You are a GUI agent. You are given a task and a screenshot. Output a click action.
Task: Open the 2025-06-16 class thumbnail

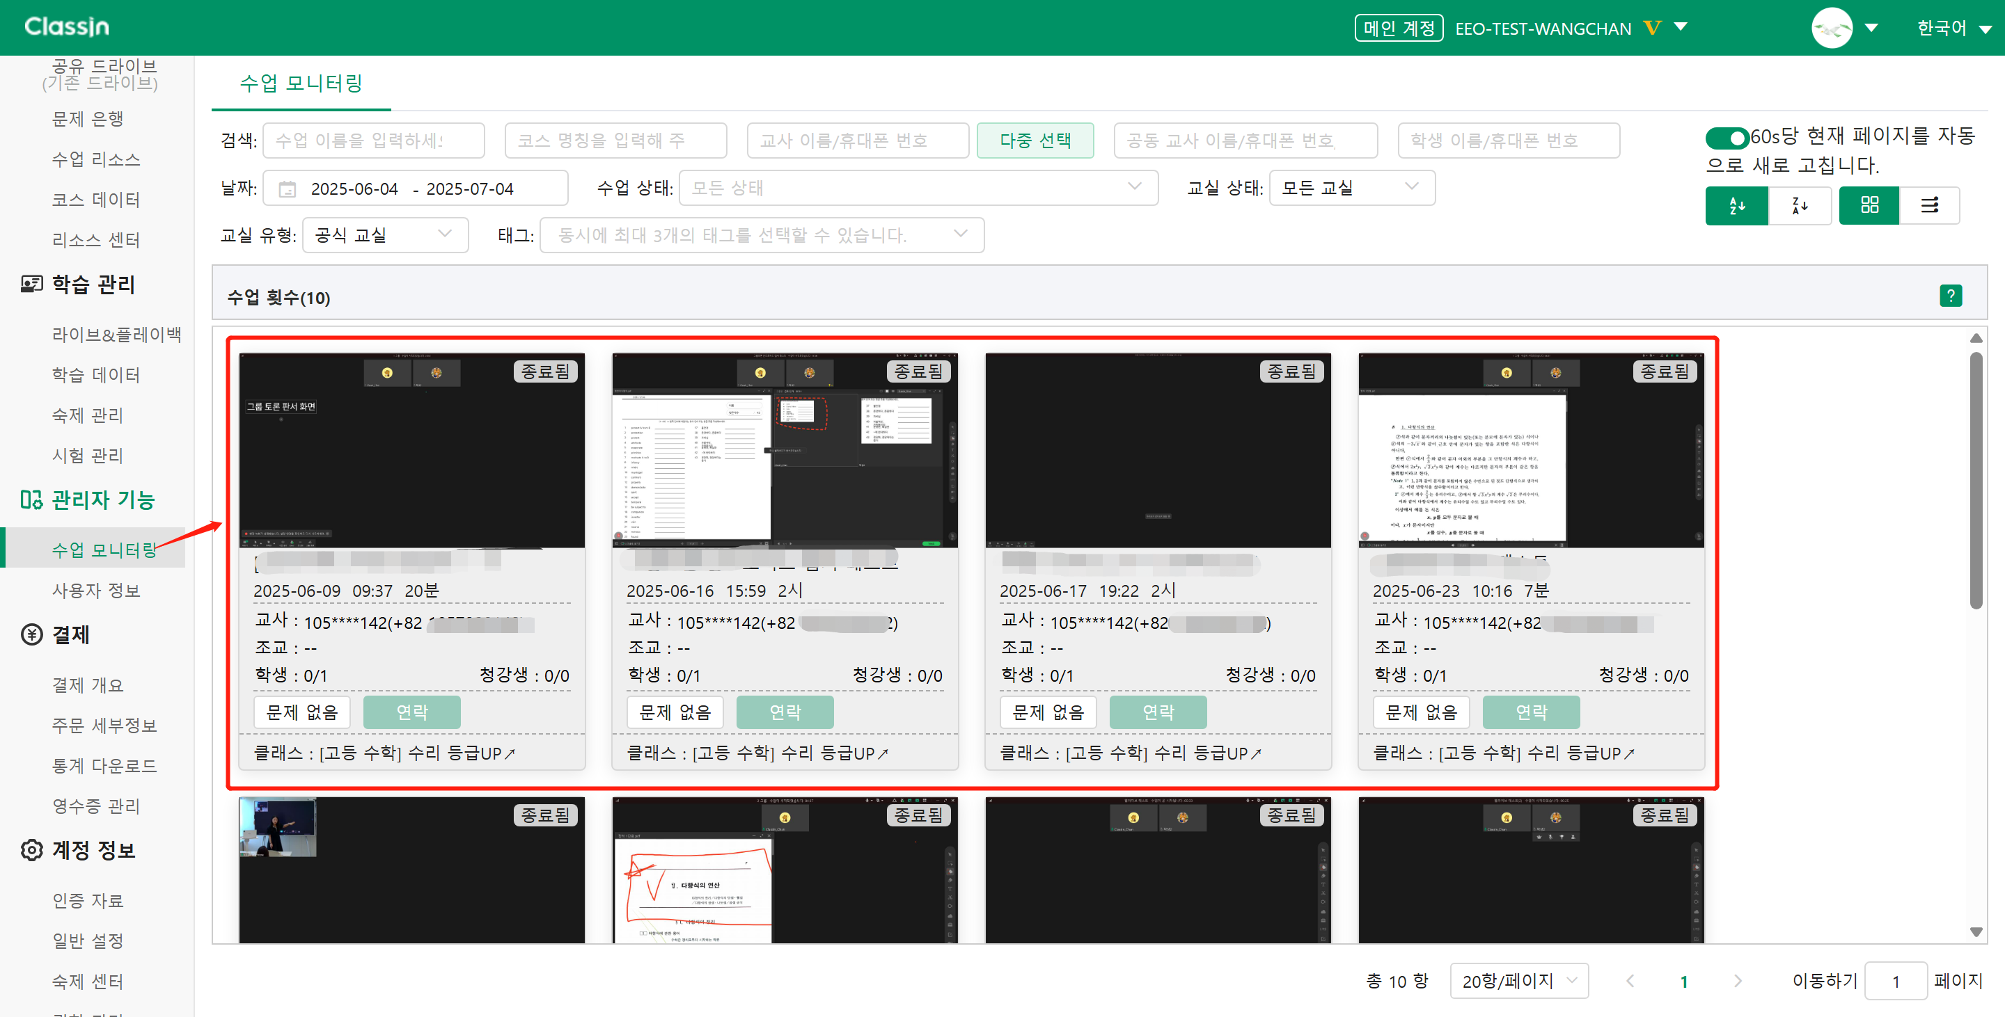point(785,450)
